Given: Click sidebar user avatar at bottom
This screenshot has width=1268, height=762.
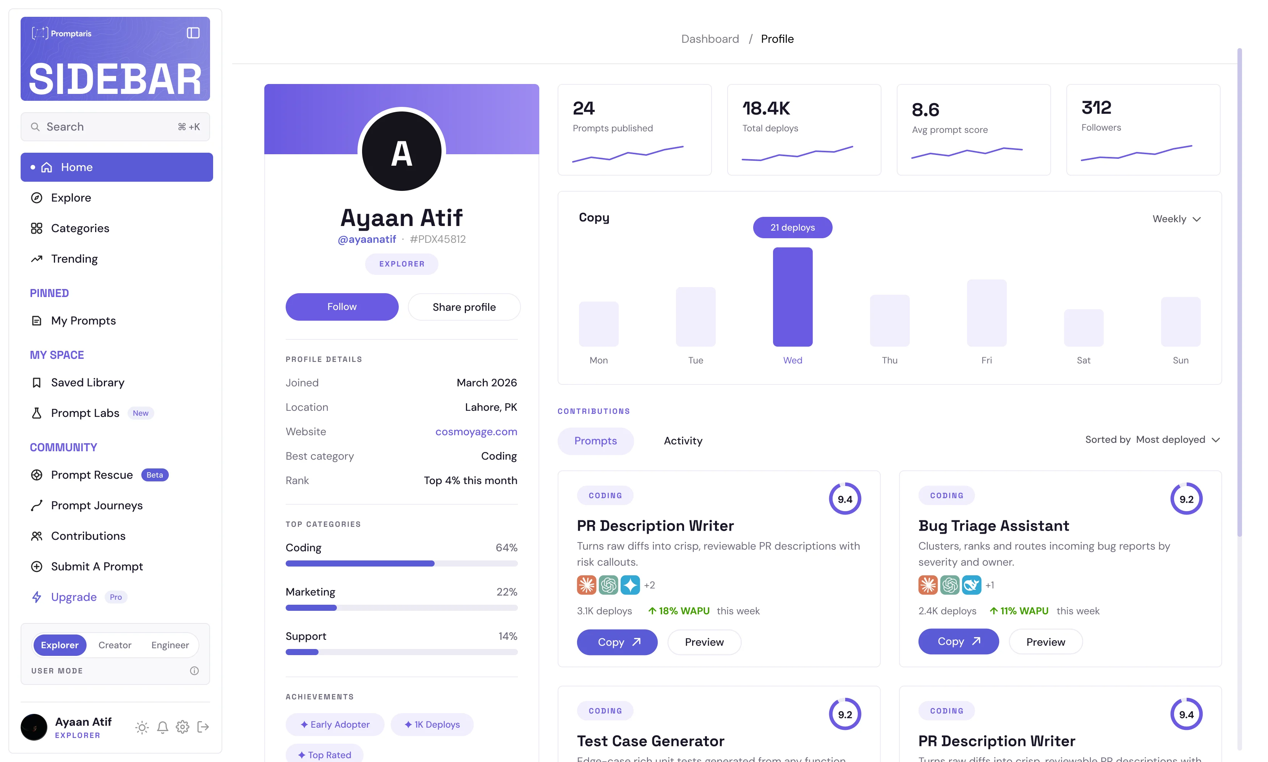Looking at the screenshot, I should (34, 727).
